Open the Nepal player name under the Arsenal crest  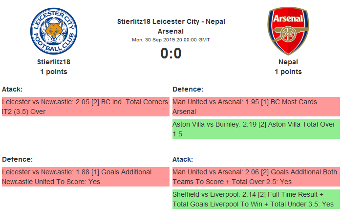point(288,62)
